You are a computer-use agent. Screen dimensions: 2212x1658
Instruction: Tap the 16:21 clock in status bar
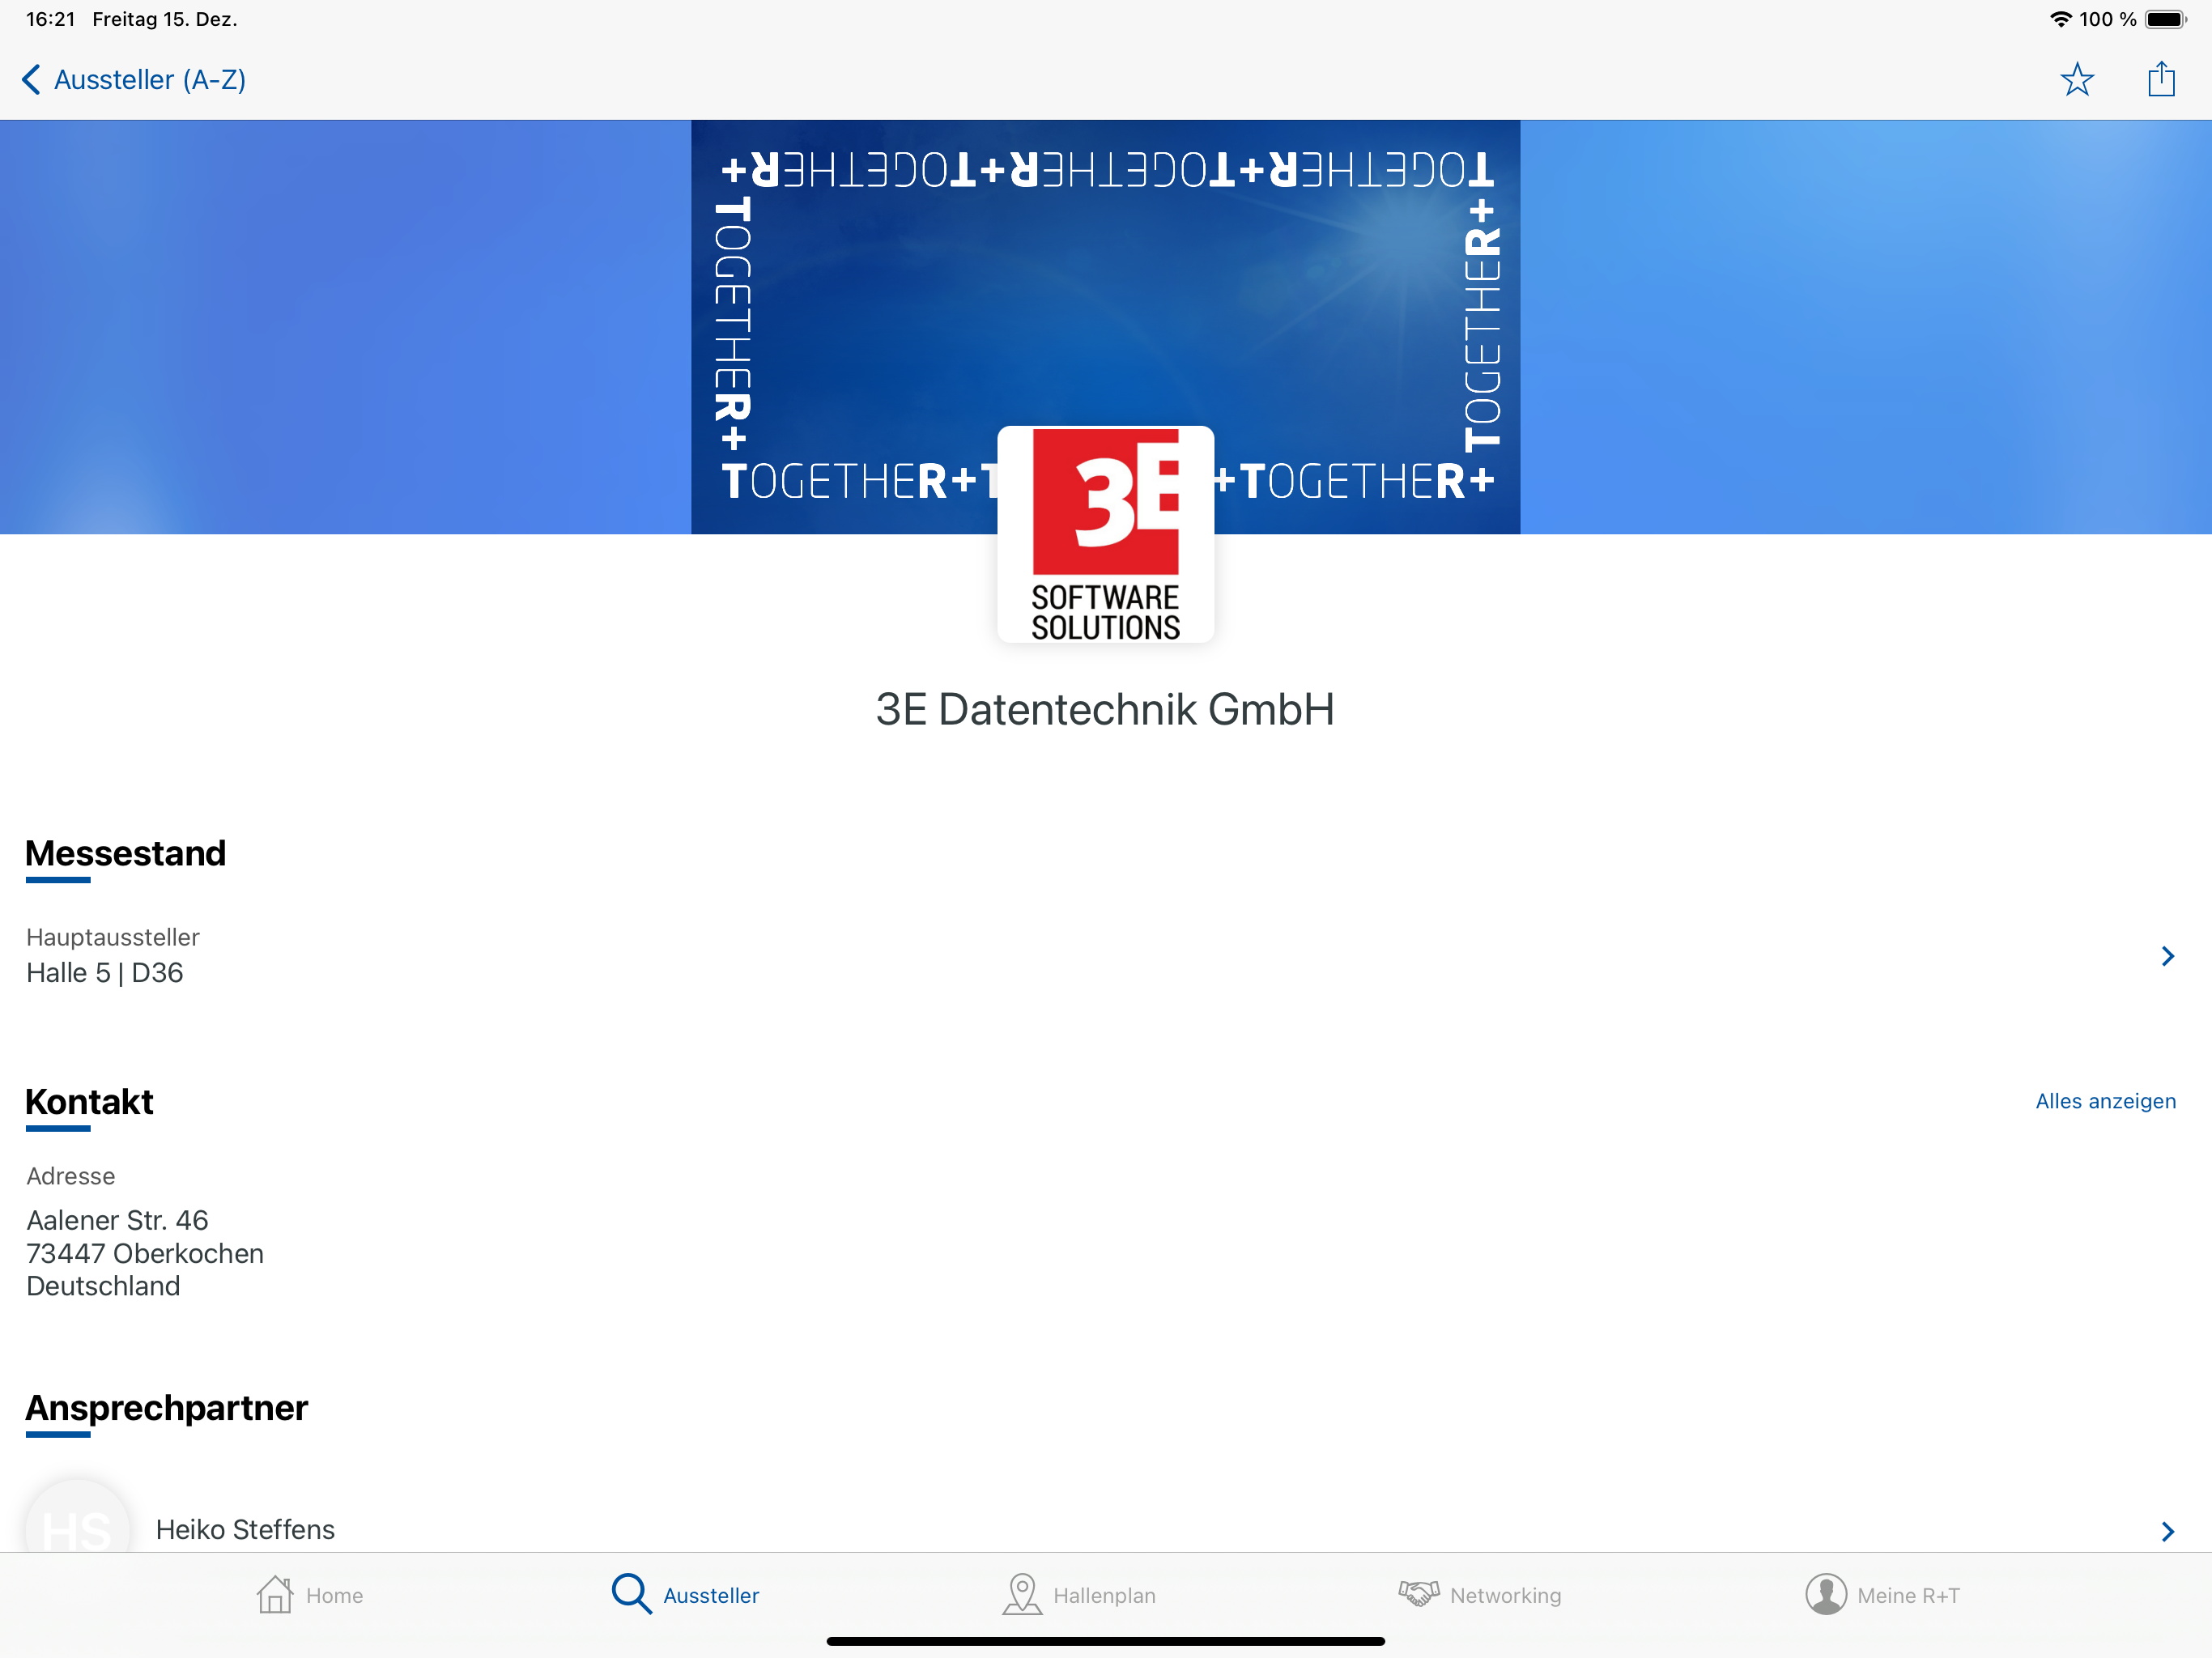click(x=50, y=19)
